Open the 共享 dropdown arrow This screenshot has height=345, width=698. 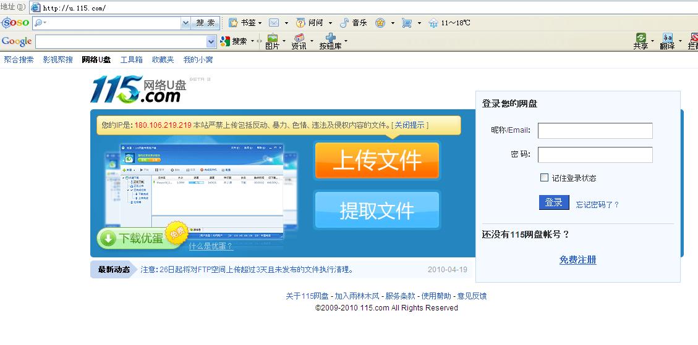click(x=653, y=41)
